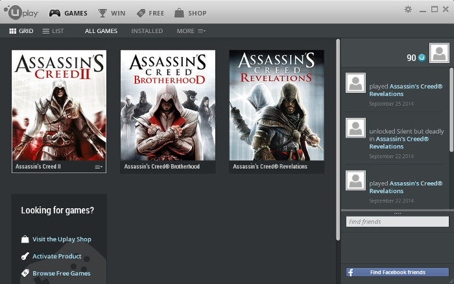The image size is (454, 284).
Task: Open the GAMES tab
Action: tap(68, 13)
